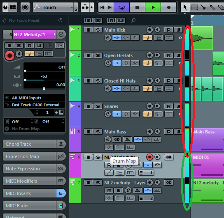Image resolution: width=224 pixels, height=218 pixels.
Task: Go to previous marker in transport
Action: coord(102,7)
